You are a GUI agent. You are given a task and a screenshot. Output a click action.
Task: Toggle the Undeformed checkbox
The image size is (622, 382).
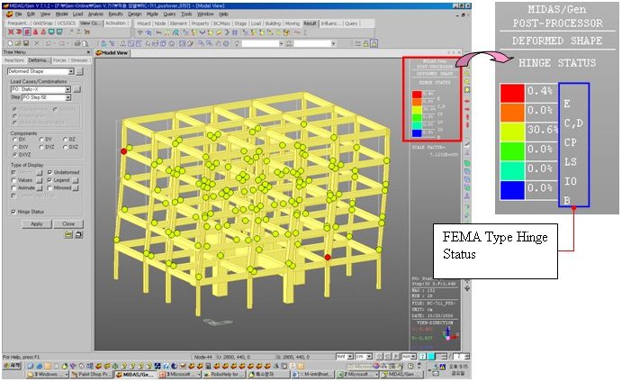(x=50, y=172)
